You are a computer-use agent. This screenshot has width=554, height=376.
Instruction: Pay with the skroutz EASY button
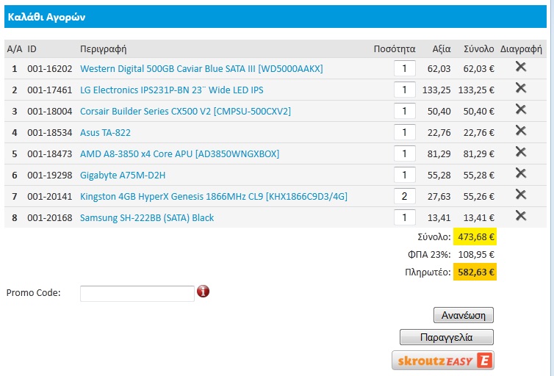(x=443, y=361)
